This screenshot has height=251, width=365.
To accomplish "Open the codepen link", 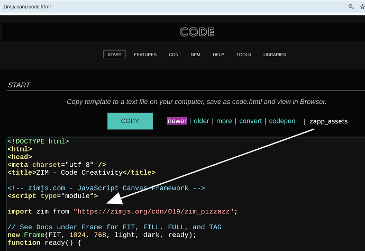I will [x=283, y=121].
